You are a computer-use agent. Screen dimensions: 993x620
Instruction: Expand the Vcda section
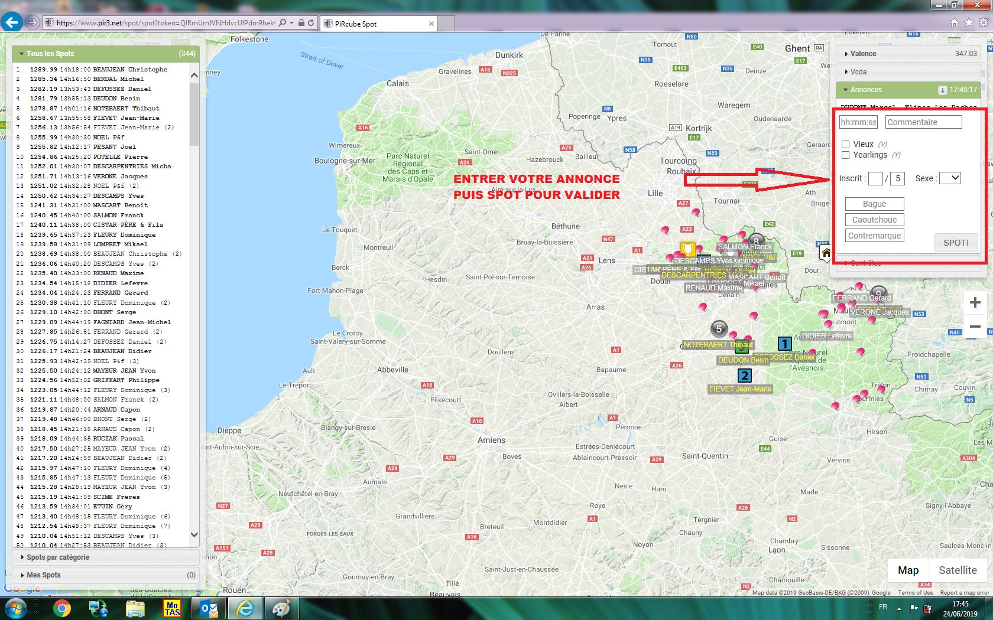[908, 72]
